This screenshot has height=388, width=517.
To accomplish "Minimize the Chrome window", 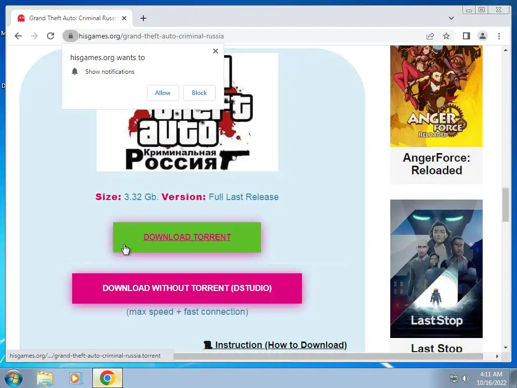I will (x=469, y=10).
